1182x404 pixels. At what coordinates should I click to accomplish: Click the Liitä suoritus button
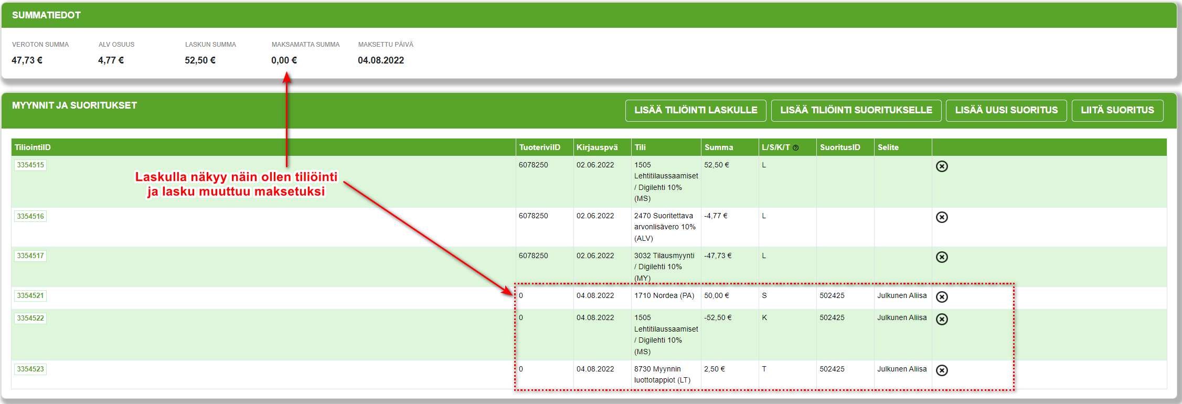1117,110
